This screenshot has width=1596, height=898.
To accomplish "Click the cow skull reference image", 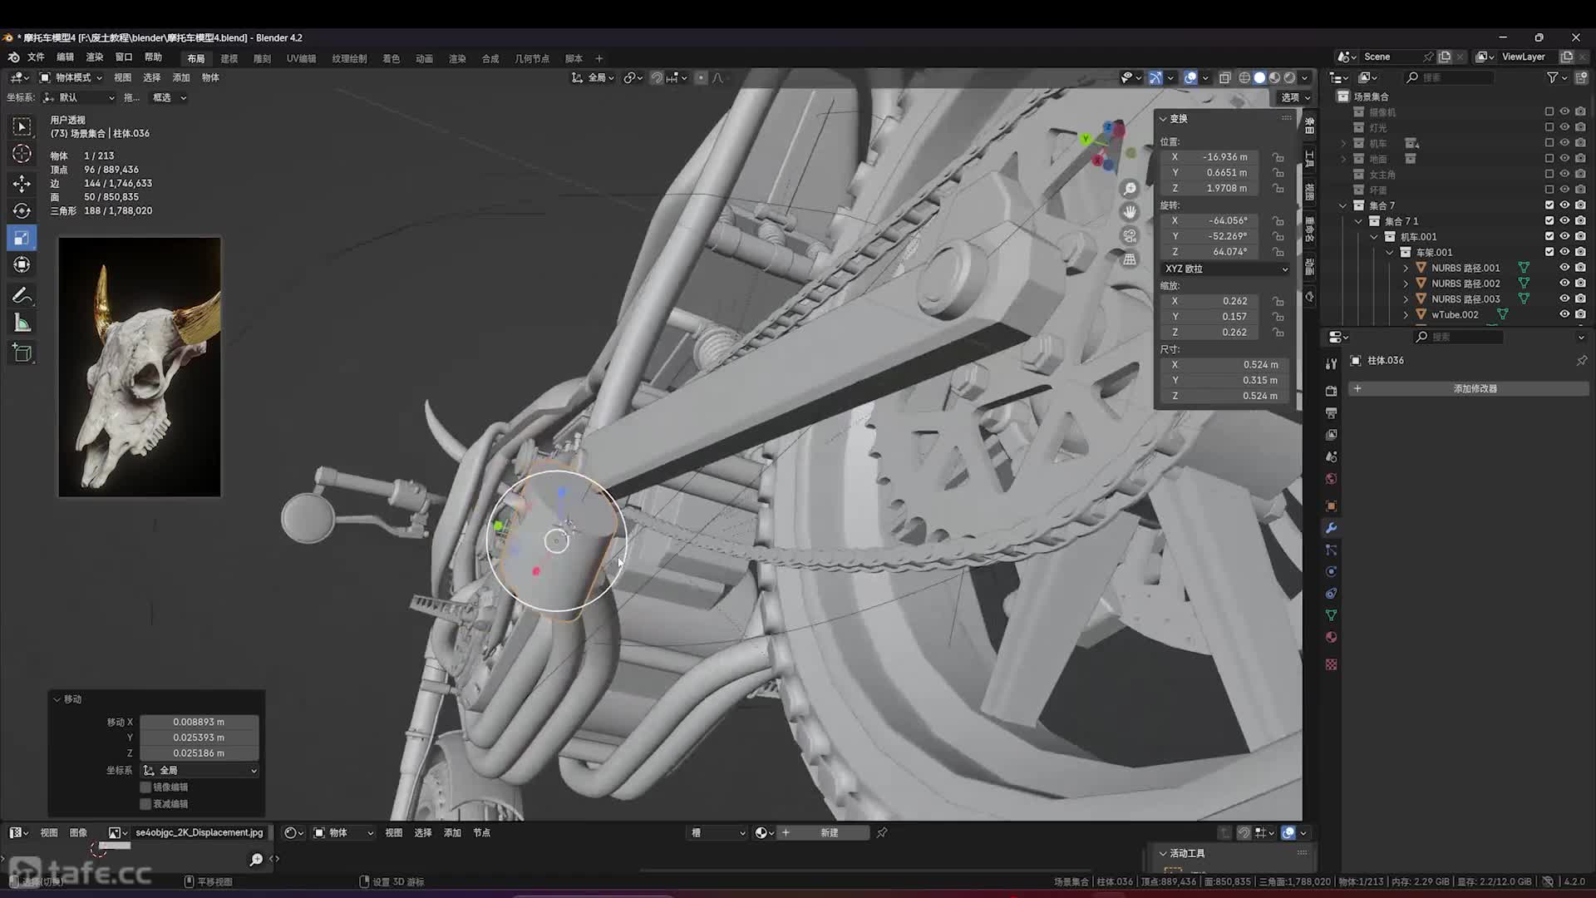I will [140, 367].
